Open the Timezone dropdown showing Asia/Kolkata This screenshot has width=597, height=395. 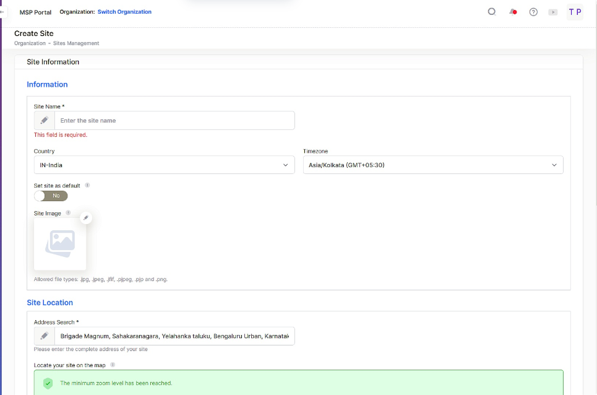coord(433,165)
